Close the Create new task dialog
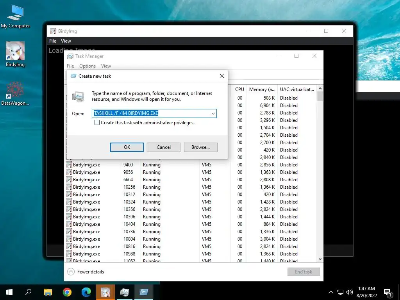 pos(222,76)
